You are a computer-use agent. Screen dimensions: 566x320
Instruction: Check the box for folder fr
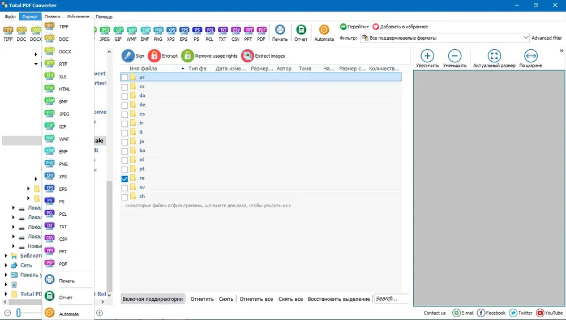(125, 123)
